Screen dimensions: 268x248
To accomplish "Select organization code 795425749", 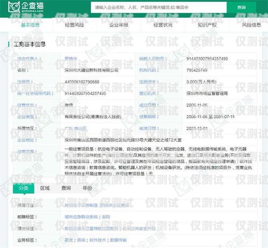I will [197, 70].
